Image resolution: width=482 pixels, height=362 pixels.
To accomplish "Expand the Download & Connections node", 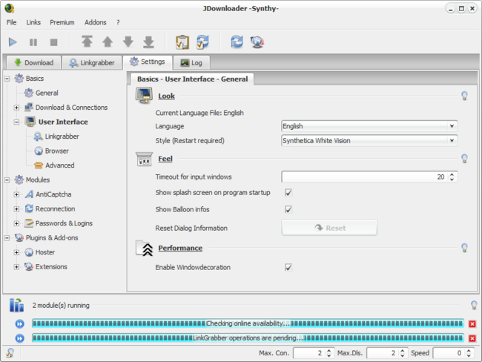I will [16, 108].
